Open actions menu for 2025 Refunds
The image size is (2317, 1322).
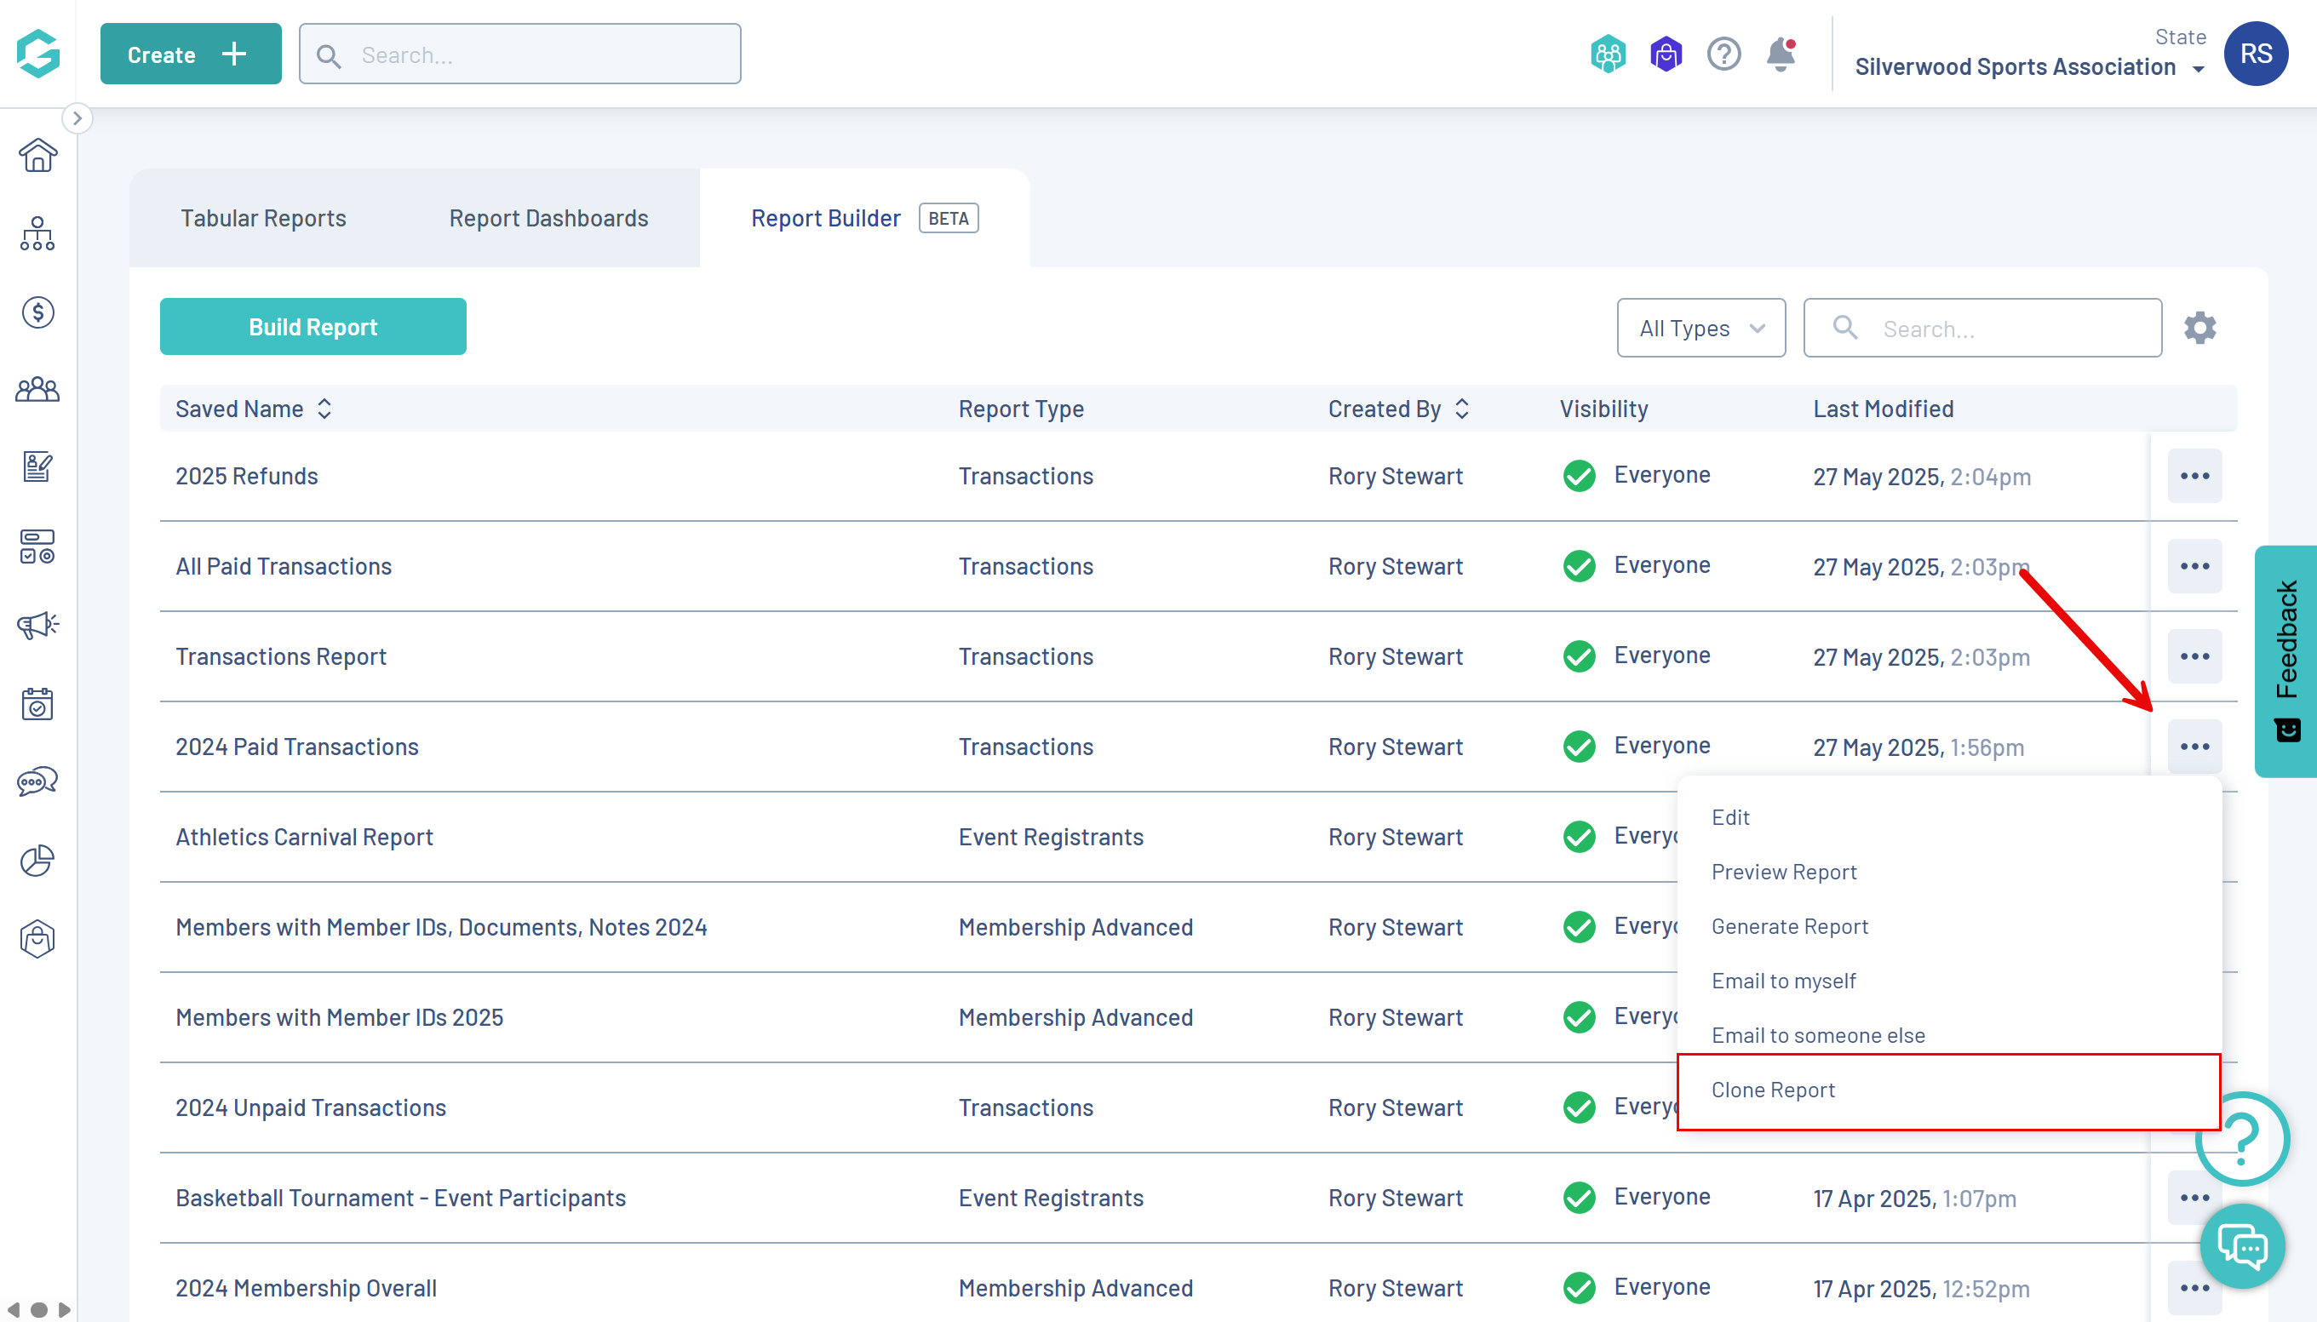coord(2194,476)
